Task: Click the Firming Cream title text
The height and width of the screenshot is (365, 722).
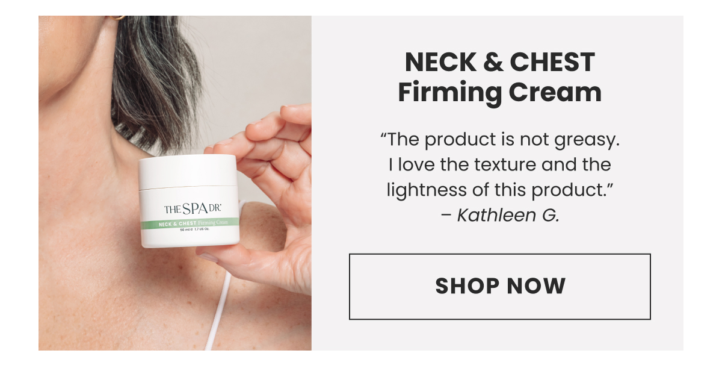Action: click(499, 93)
